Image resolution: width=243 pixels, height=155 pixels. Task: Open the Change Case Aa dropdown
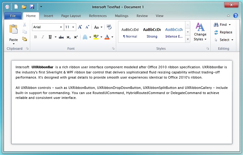pos(98,27)
